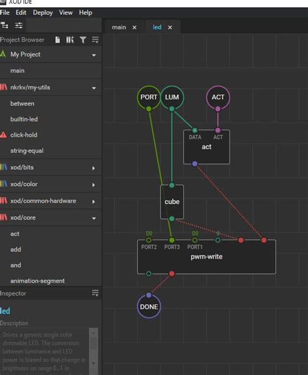This screenshot has width=308, height=375.
Task: Select the main patch in My Project
Action: (x=51, y=71)
